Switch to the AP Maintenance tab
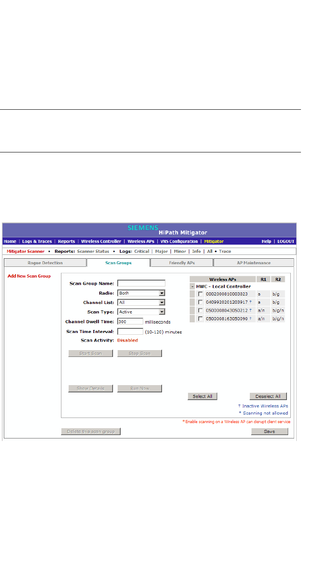 [x=254, y=263]
